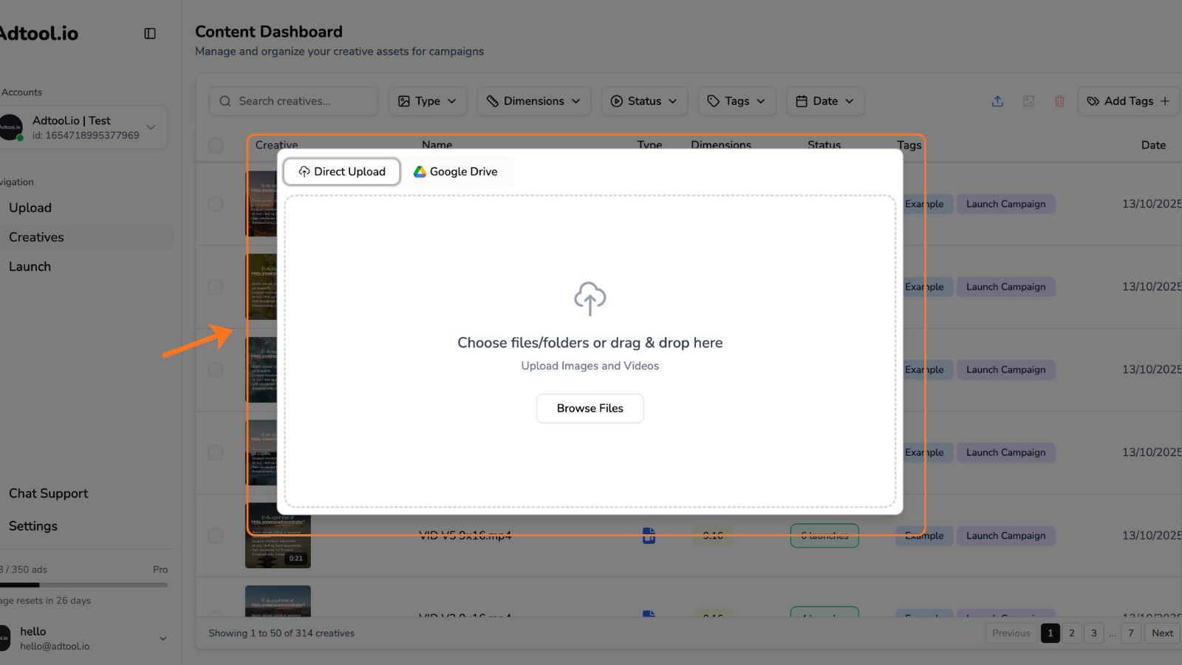Go to page 2 of the creatives list
The image size is (1182, 665).
(1071, 633)
